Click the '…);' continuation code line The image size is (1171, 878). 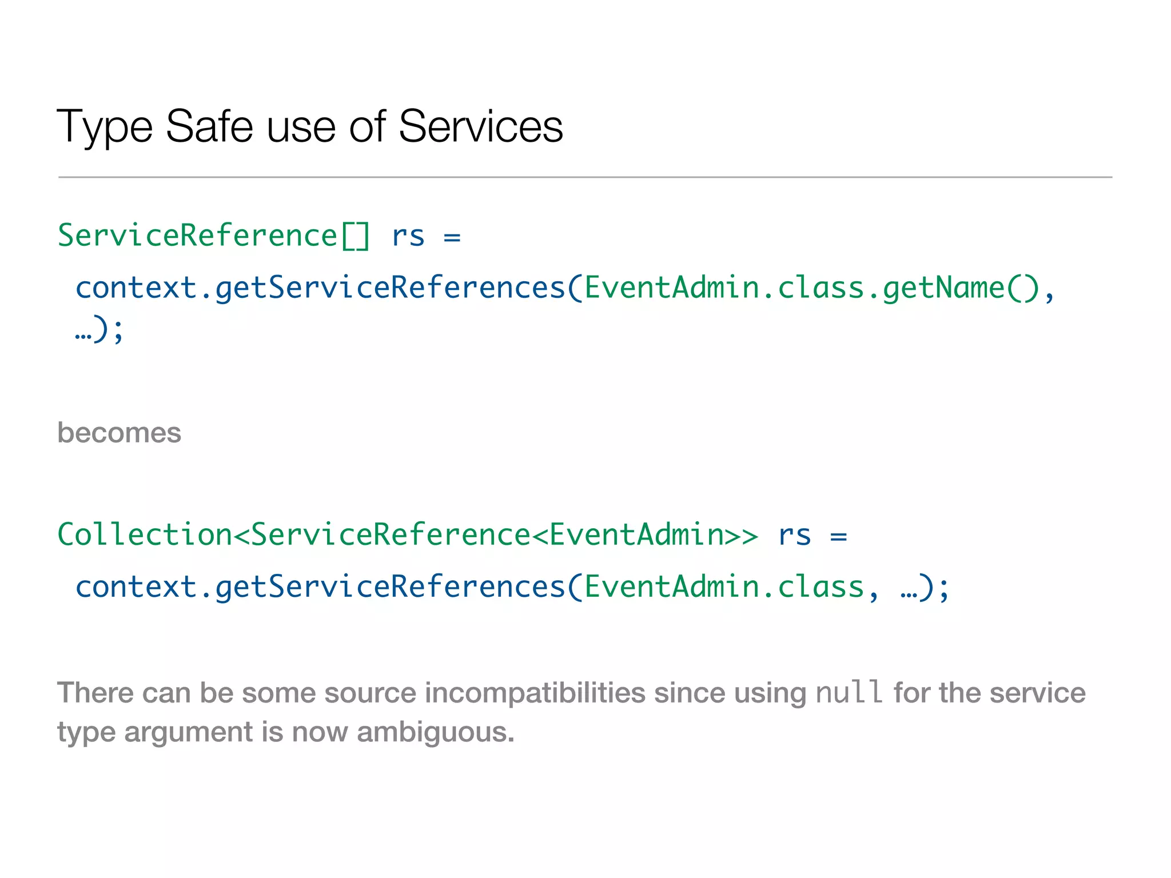click(99, 330)
